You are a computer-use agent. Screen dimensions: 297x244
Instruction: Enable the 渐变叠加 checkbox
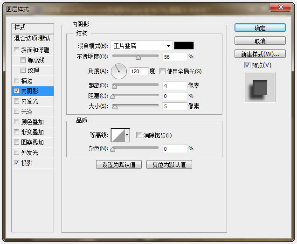click(x=17, y=132)
